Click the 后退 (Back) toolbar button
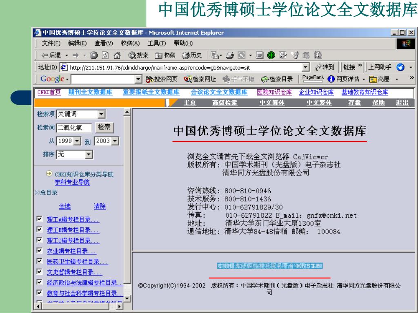418x313 pixels. point(51,55)
